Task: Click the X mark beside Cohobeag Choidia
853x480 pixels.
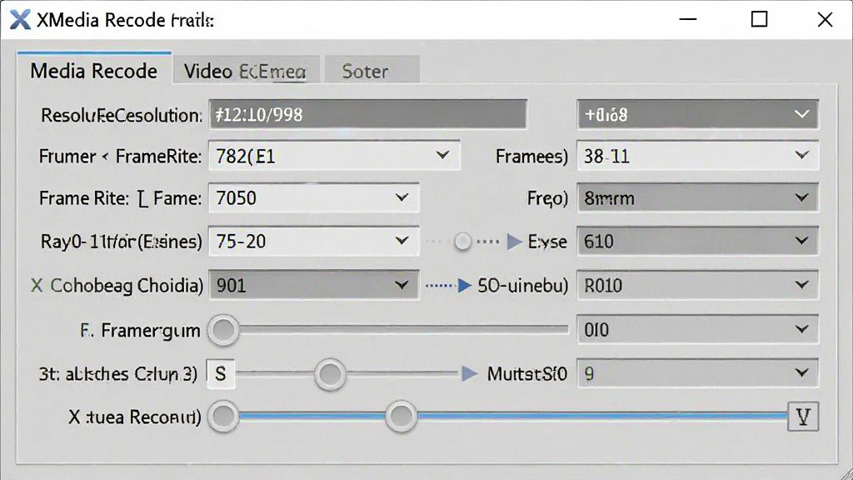Action: click(37, 285)
